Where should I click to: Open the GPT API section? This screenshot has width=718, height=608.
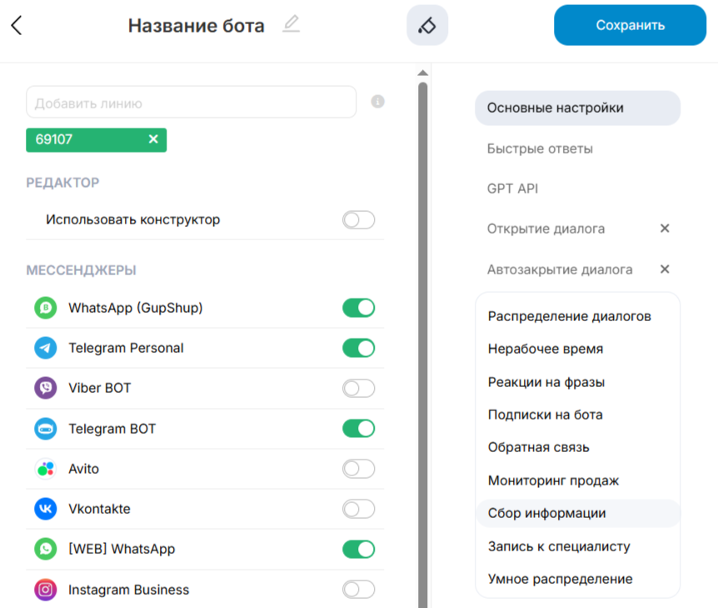coord(512,188)
